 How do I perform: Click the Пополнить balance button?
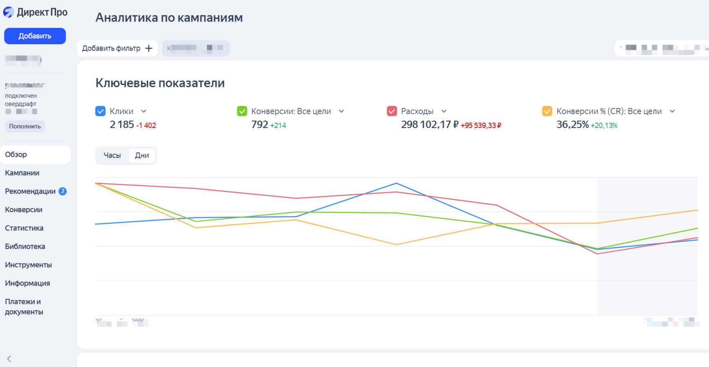25,126
